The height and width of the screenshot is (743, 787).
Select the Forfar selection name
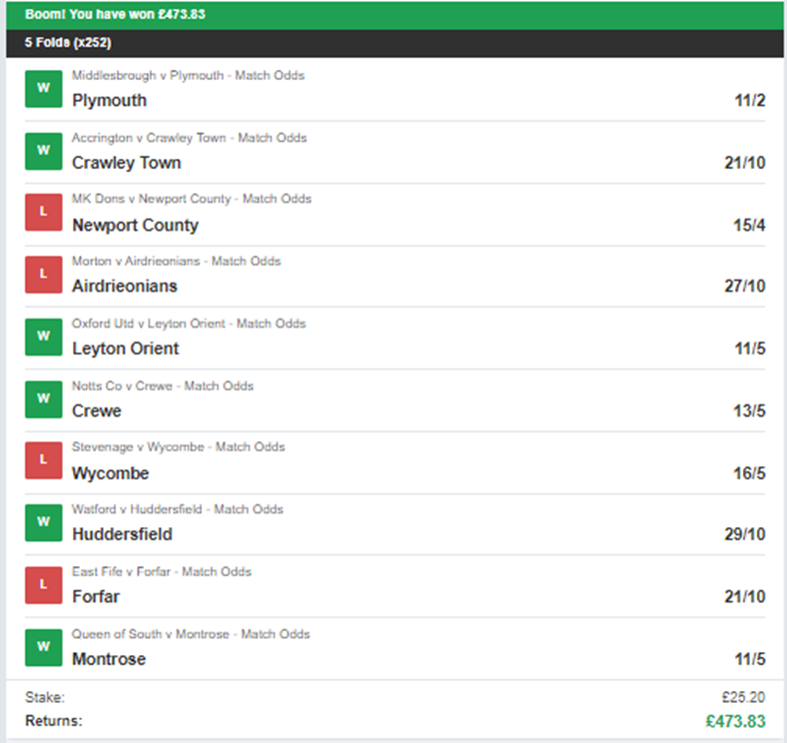point(96,596)
